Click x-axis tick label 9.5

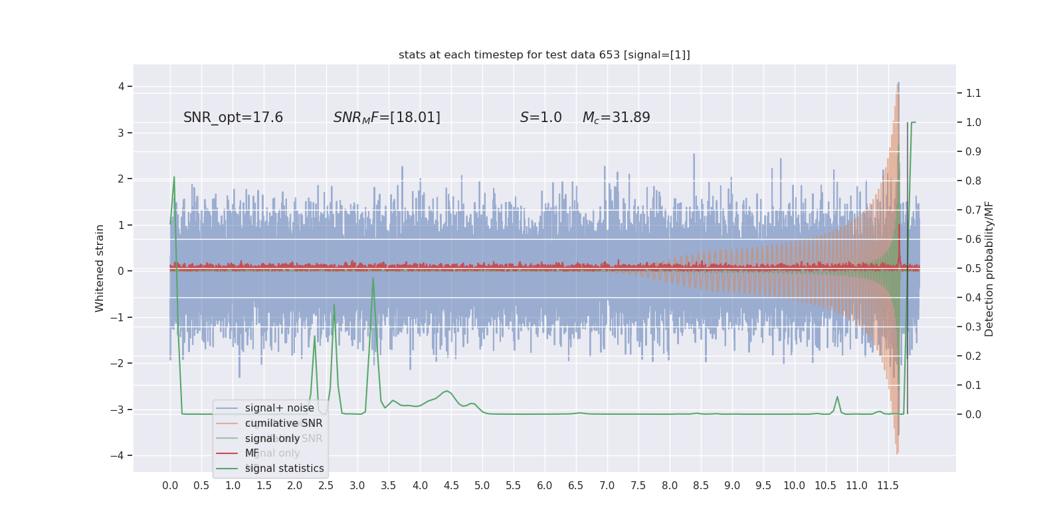click(x=763, y=486)
